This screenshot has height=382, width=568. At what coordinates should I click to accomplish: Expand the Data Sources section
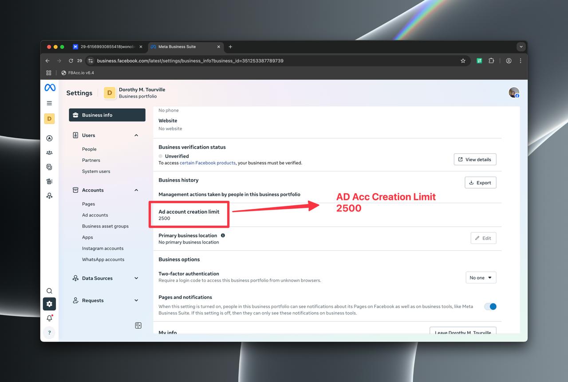pos(136,278)
